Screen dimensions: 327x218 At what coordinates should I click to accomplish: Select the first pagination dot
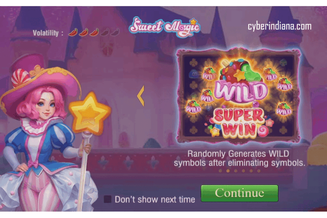click(220, 171)
